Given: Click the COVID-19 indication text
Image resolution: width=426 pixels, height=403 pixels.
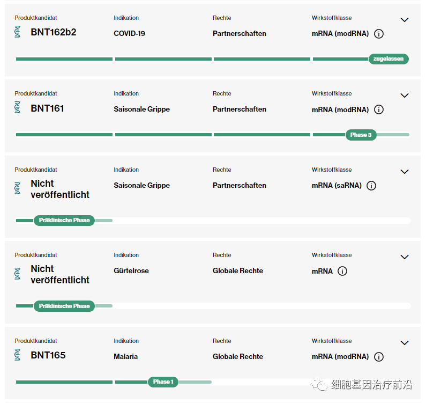Looking at the screenshot, I should (x=129, y=34).
